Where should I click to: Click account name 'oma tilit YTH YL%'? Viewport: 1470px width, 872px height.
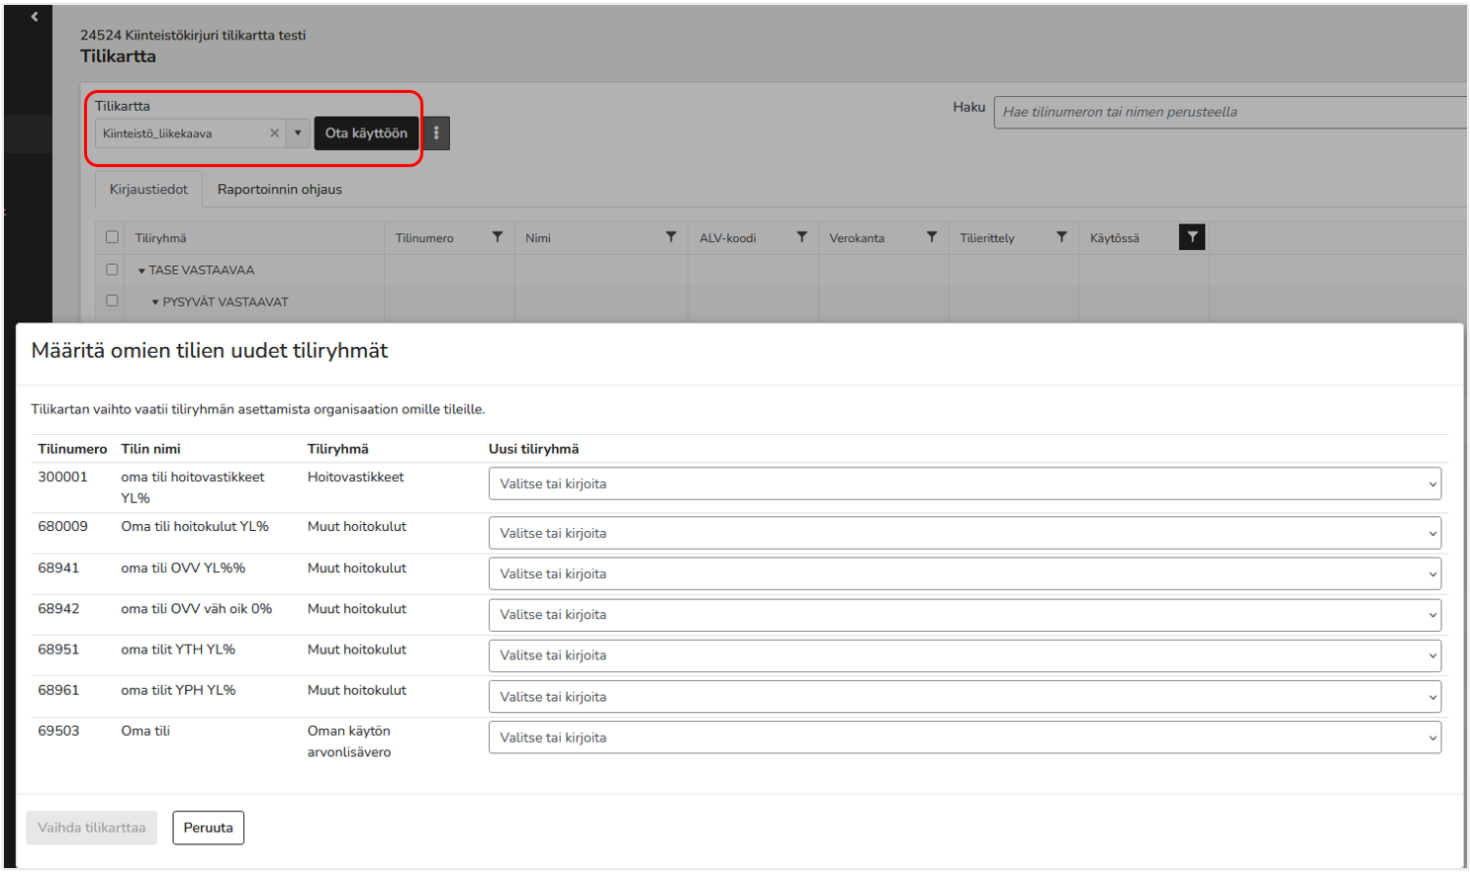coord(178,649)
